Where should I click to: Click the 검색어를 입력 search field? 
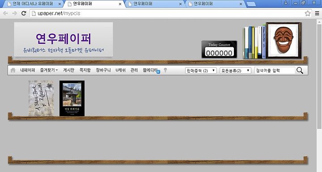pos(275,70)
